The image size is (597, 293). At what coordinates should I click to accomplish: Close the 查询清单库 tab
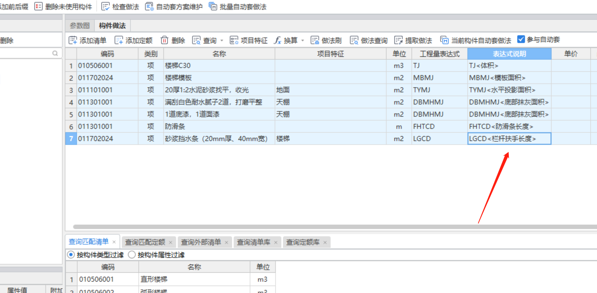(x=276, y=242)
